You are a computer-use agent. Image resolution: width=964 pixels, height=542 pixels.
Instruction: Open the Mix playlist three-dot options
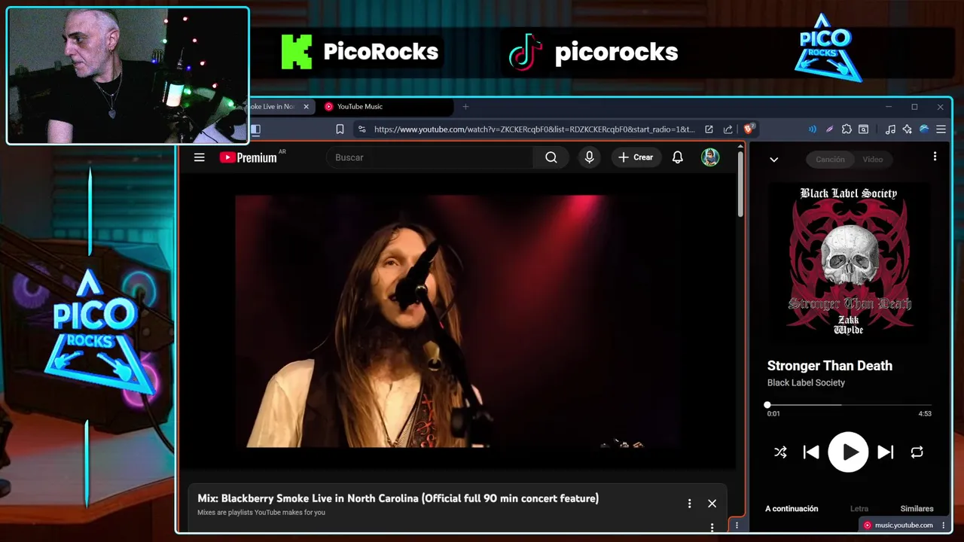689,504
